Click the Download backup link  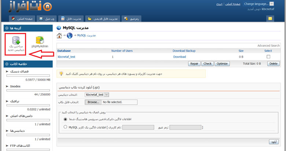[x=179, y=57]
